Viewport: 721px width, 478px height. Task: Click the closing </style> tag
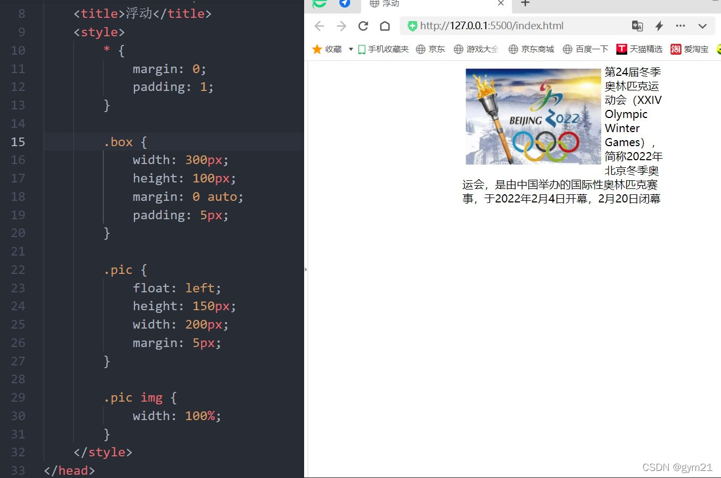[x=103, y=452]
